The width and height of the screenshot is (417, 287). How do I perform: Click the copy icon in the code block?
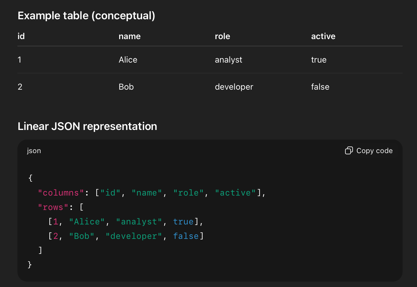coord(349,150)
